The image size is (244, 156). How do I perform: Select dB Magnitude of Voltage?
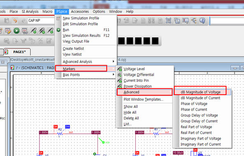(x=200, y=92)
